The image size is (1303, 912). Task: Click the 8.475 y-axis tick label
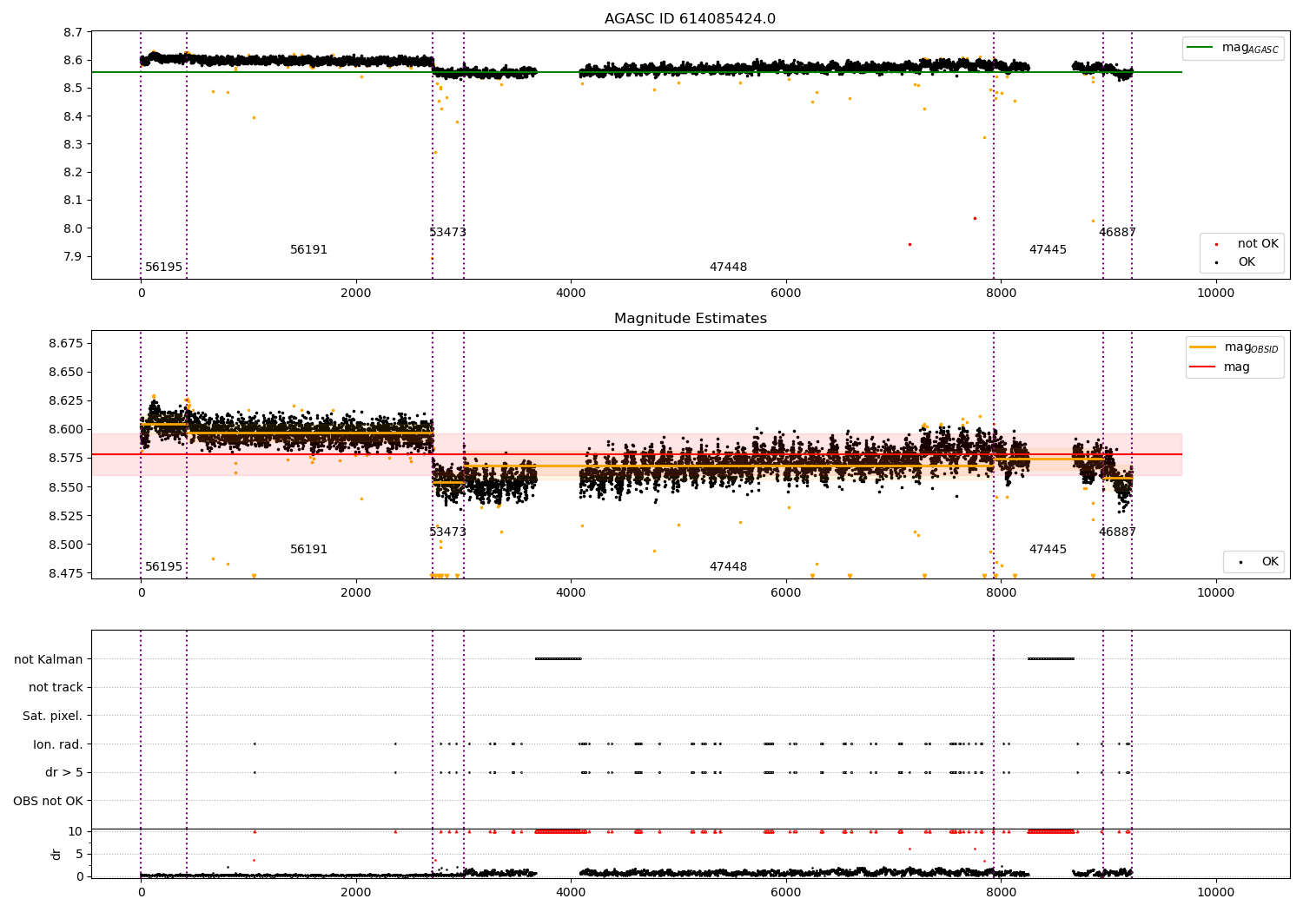[66, 573]
